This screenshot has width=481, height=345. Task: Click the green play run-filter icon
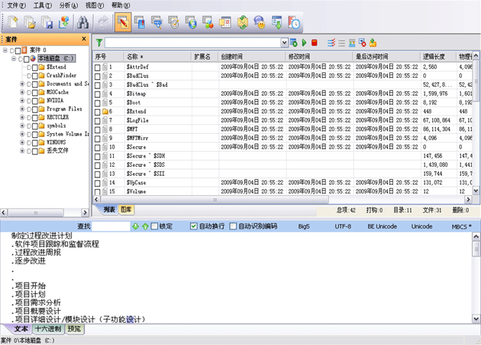coord(305,43)
